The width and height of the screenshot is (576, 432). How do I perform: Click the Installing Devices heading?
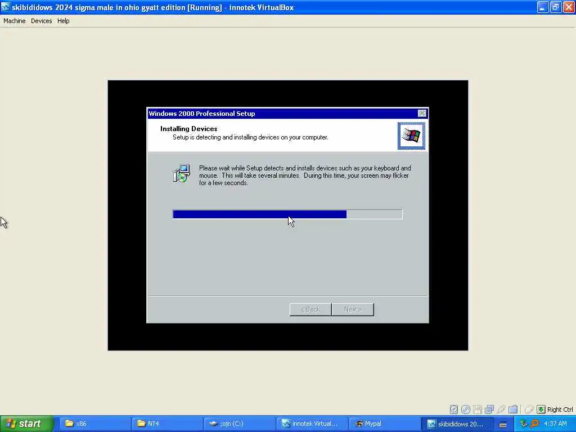(188, 129)
